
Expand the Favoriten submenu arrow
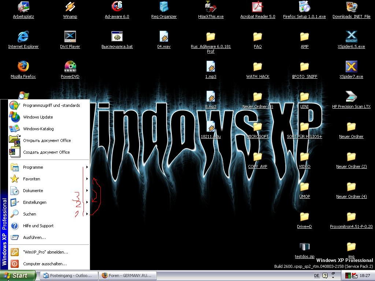point(87,179)
